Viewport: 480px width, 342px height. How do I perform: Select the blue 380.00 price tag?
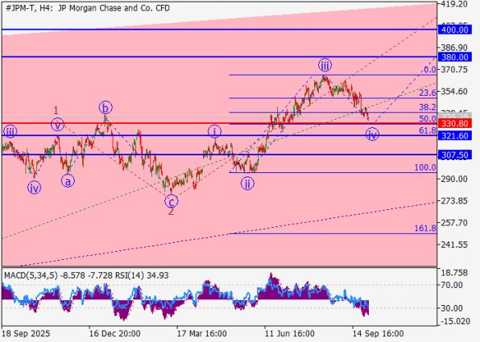point(454,57)
